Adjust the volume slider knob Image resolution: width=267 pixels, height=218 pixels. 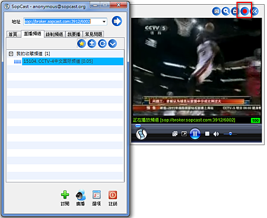tap(230, 134)
